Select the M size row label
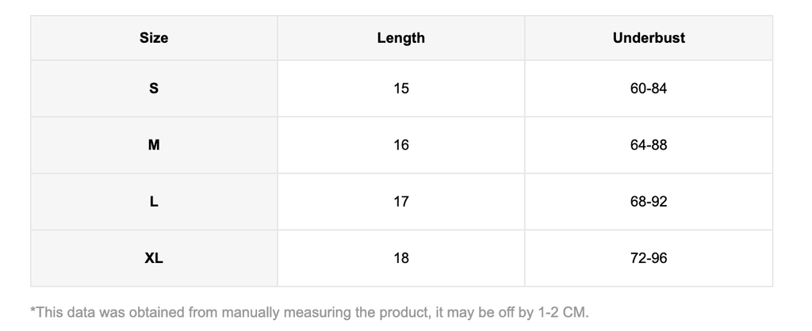Image resolution: width=812 pixels, height=331 pixels. pos(154,145)
